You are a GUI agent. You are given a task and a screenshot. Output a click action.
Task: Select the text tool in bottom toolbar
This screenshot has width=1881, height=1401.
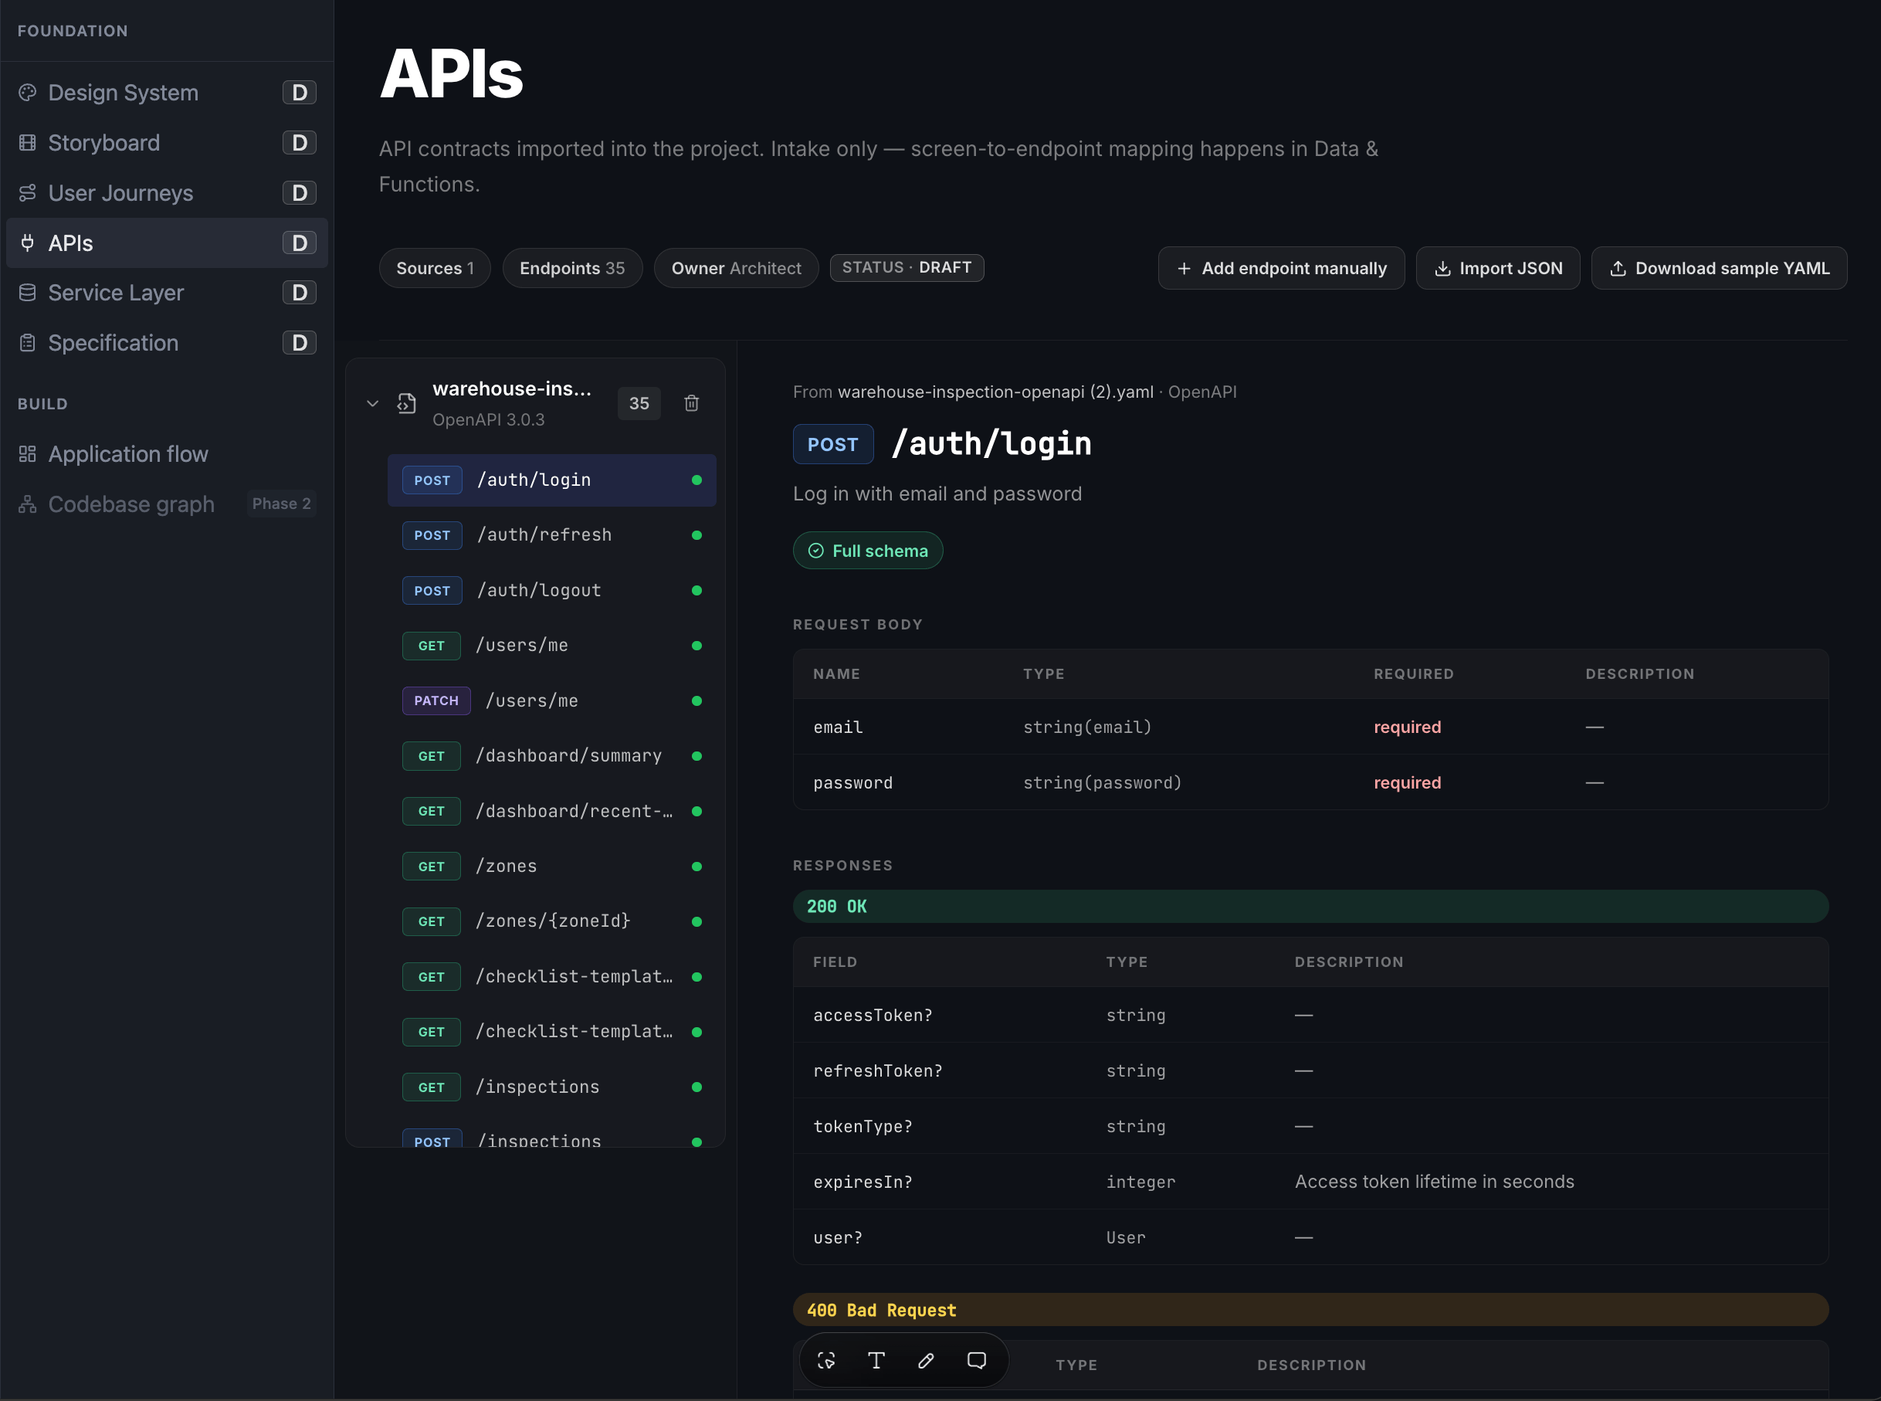876,1359
